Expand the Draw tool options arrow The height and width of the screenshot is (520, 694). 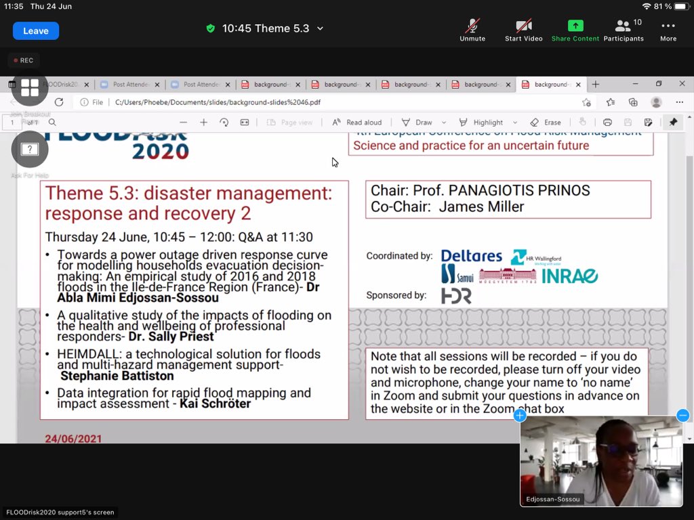pyautogui.click(x=444, y=123)
